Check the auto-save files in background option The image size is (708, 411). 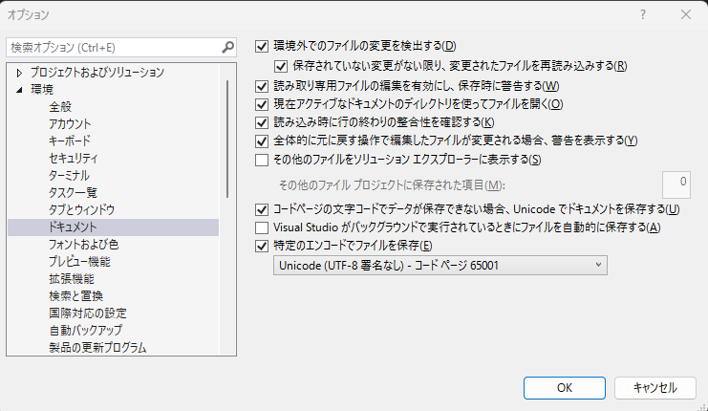click(x=263, y=227)
